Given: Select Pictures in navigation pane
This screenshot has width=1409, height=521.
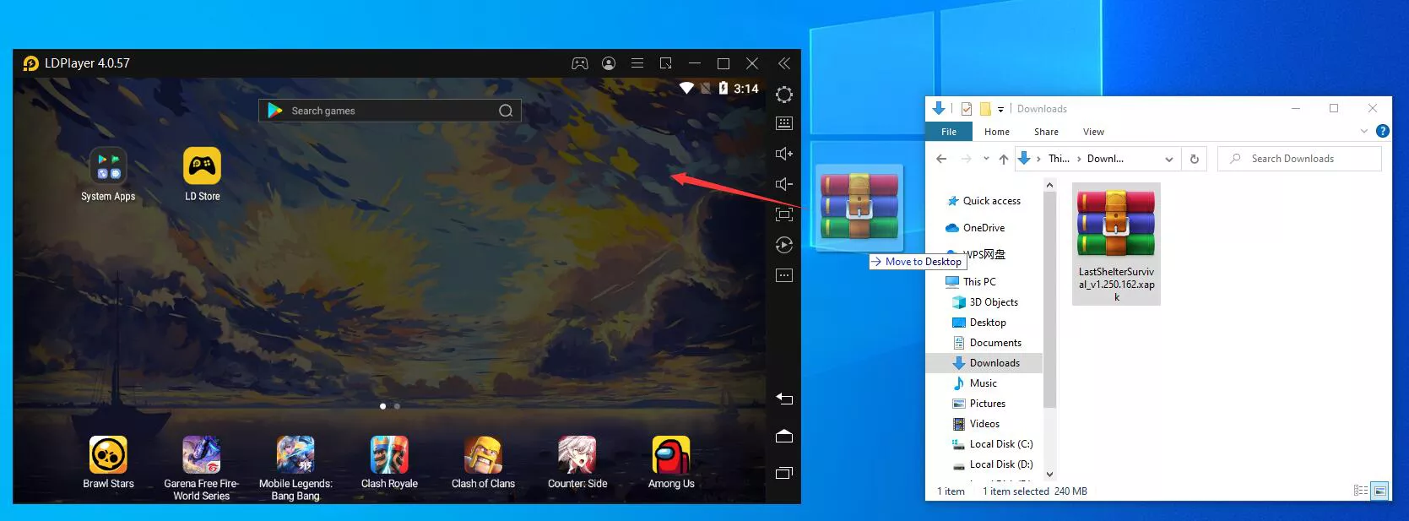Looking at the screenshot, I should (x=979, y=404).
